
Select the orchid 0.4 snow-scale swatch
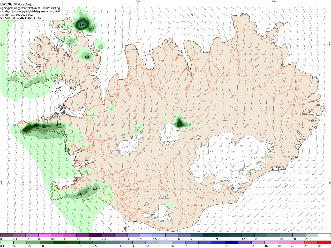32,235
